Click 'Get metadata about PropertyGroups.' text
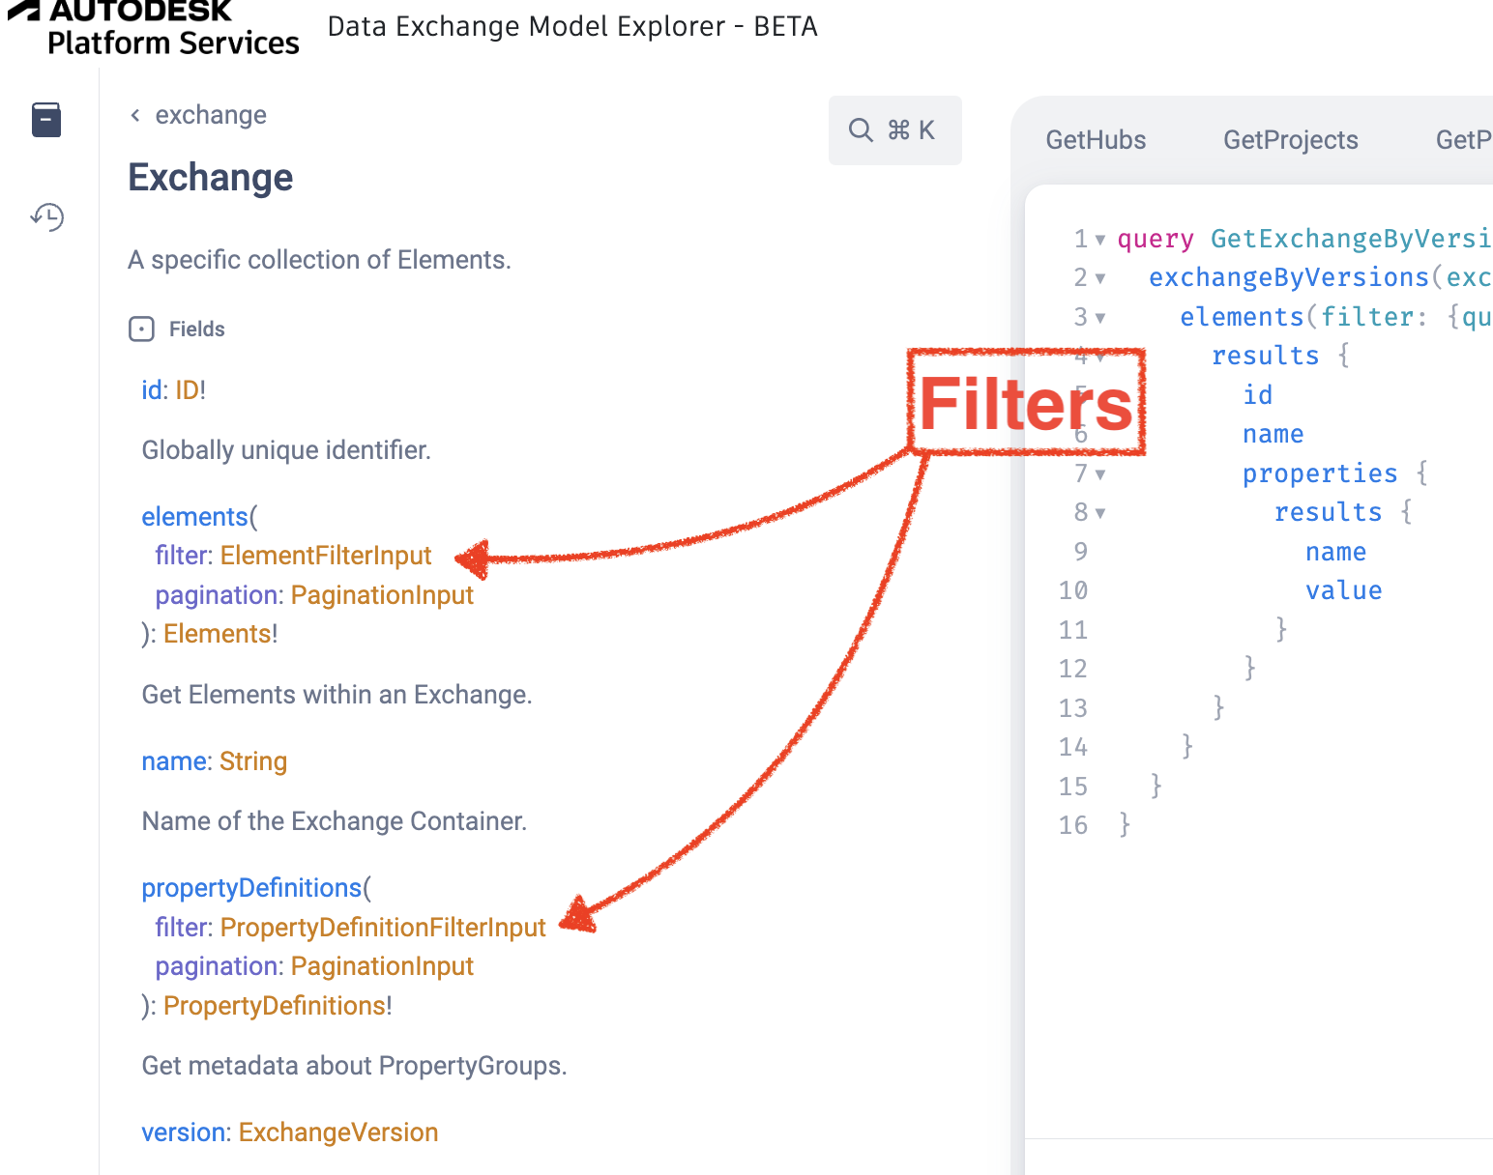Image resolution: width=1493 pixels, height=1175 pixels. pyautogui.click(x=354, y=1066)
